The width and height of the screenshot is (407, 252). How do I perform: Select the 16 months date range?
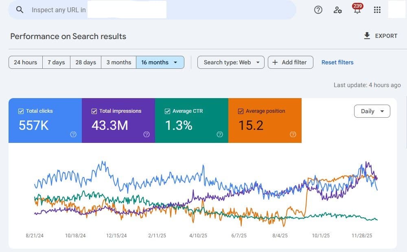tap(160, 62)
